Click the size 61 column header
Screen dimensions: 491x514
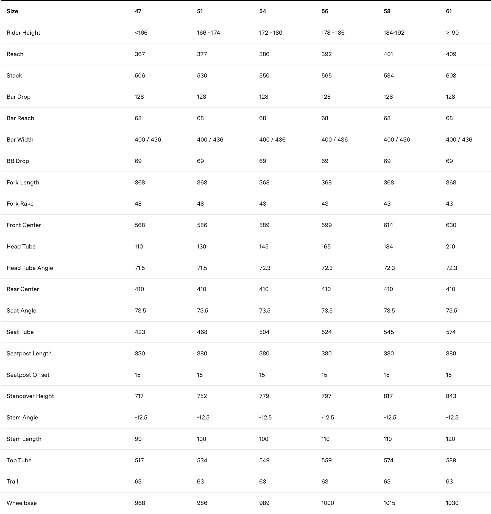(449, 11)
